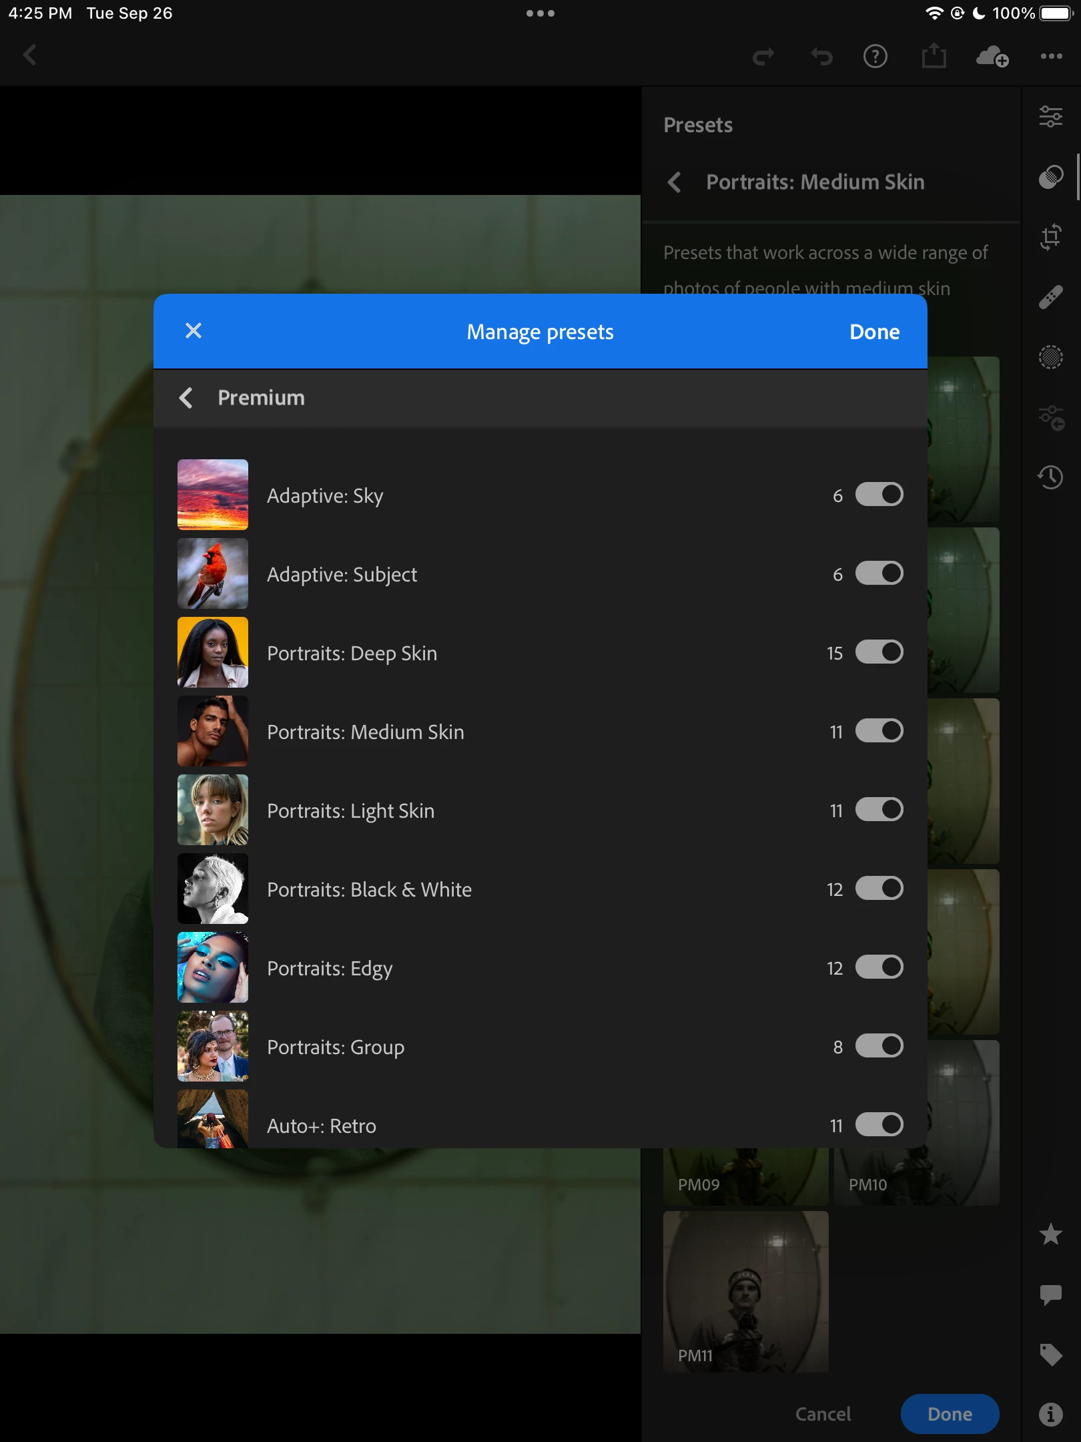Click the cloud sync icon
Viewport: 1081px width, 1442px height.
click(x=992, y=57)
